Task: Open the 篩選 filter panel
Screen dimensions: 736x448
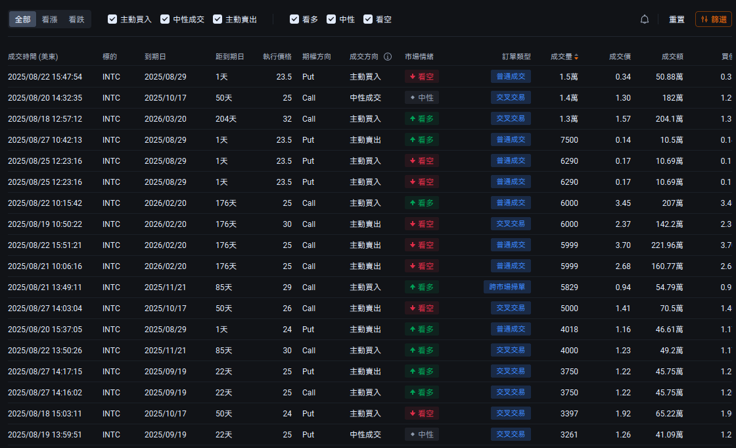Action: (713, 20)
